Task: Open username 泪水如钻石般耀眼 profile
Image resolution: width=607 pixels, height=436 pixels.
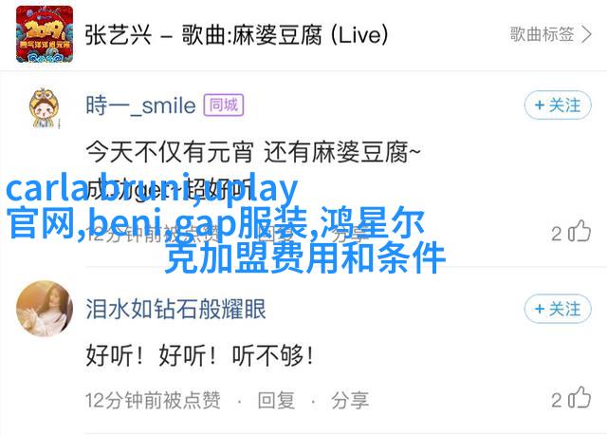Action: (x=175, y=309)
